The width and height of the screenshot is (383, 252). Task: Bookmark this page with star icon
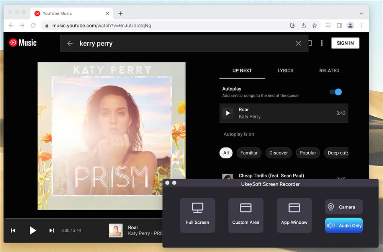tap(314, 26)
